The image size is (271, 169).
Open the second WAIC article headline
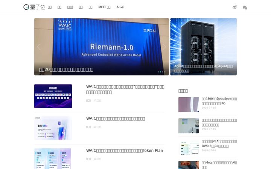pos(116,119)
